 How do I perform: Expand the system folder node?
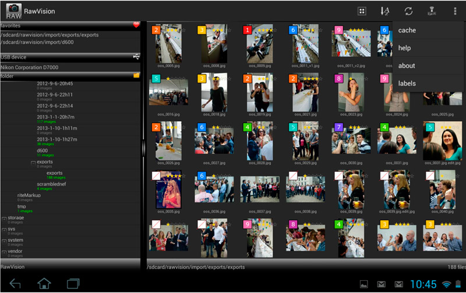pyautogui.click(x=5, y=241)
